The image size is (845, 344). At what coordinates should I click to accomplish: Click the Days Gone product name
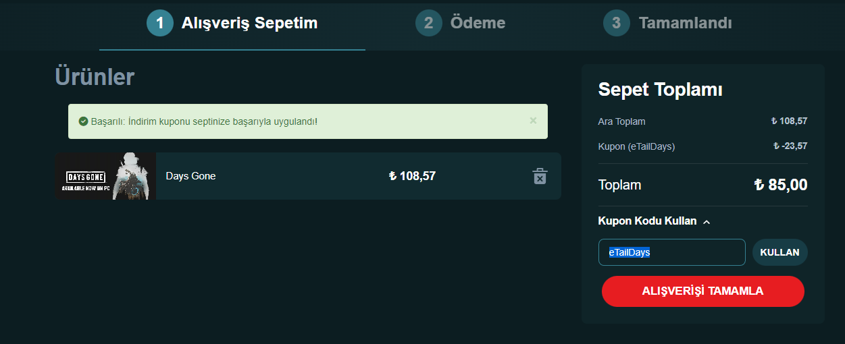[x=190, y=176]
